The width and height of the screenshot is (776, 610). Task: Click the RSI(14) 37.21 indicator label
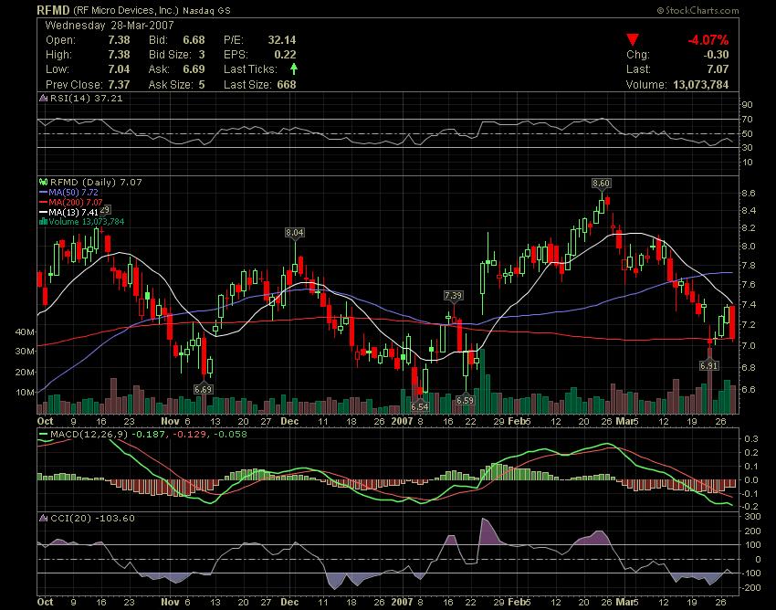tap(87, 98)
